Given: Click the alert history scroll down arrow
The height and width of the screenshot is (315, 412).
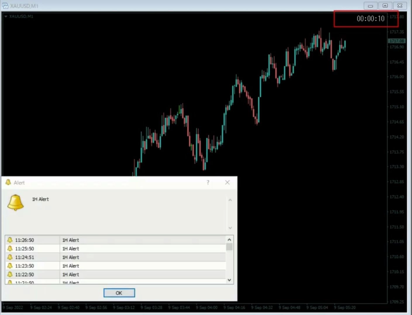Looking at the screenshot, I should pos(229,280).
